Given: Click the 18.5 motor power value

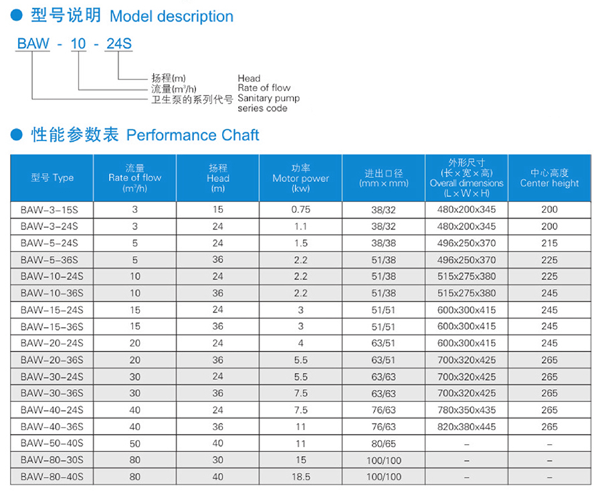Looking at the screenshot, I should pos(300,477).
